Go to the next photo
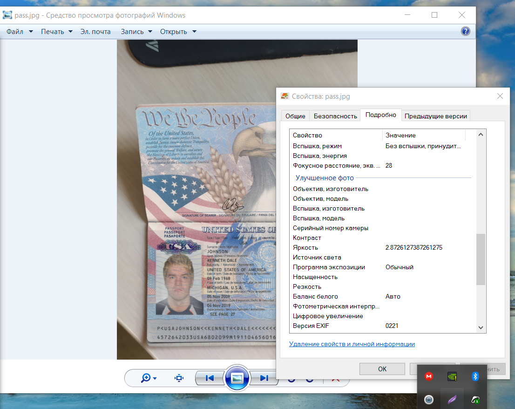This screenshot has height=409, width=515. tap(264, 378)
